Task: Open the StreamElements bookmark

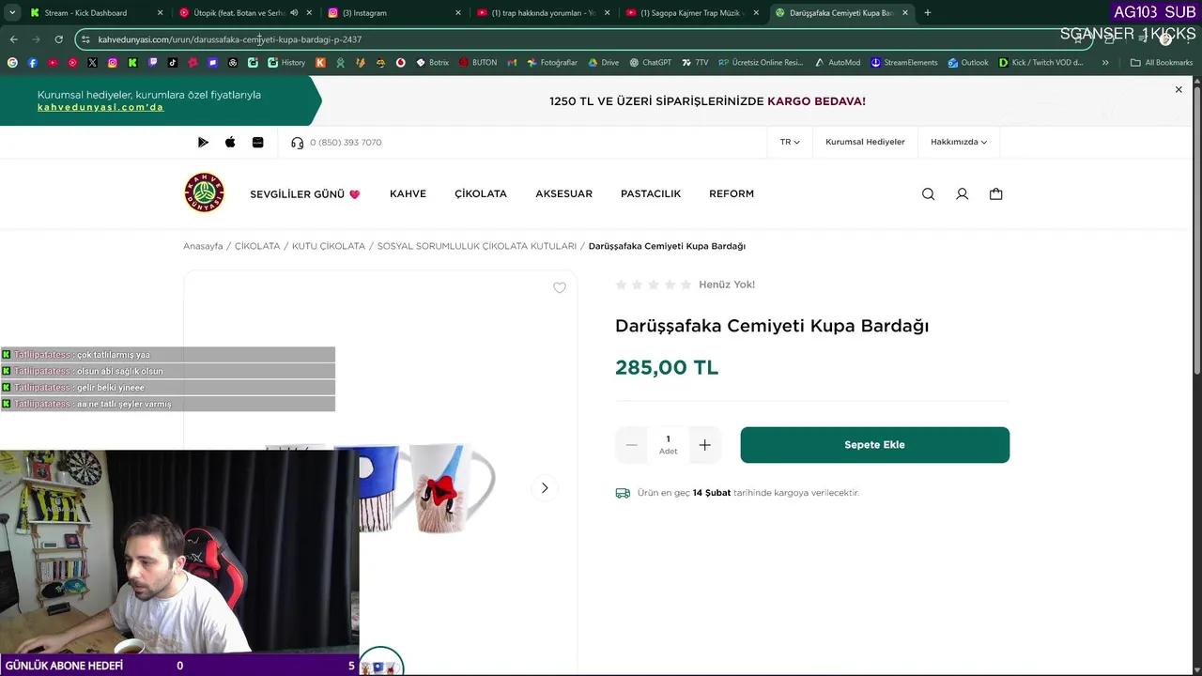Action: point(903,63)
